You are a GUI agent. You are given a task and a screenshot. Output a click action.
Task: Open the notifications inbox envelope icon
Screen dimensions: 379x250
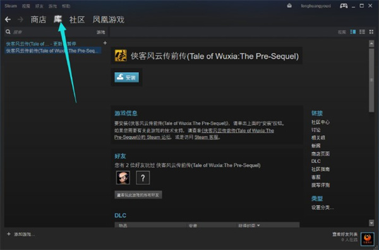coord(289,6)
